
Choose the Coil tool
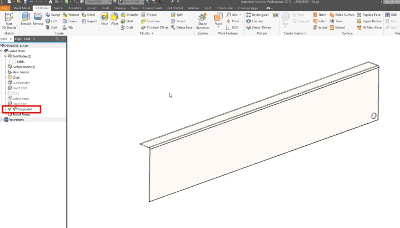pos(51,27)
